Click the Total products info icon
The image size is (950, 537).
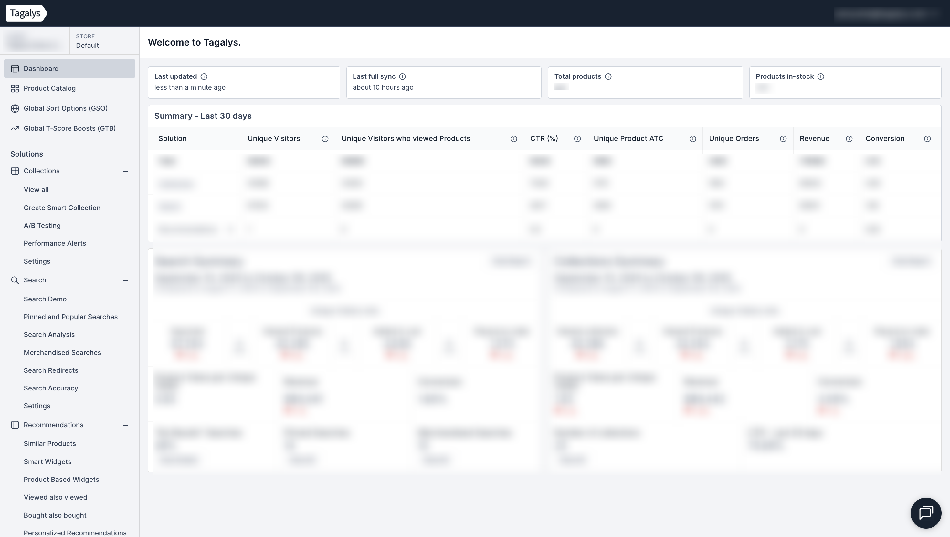coord(608,76)
